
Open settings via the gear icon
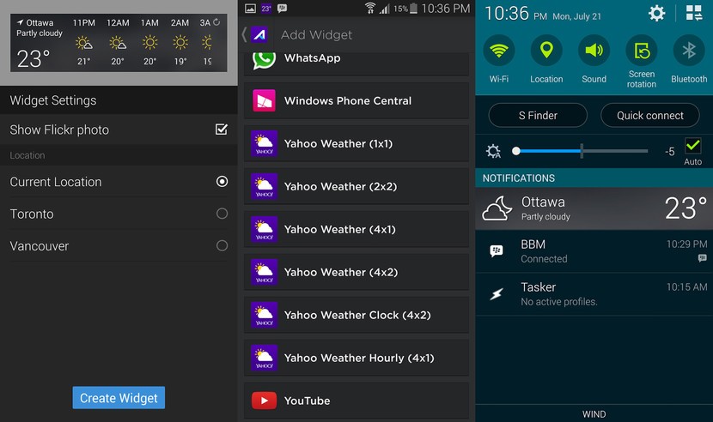[x=656, y=13]
